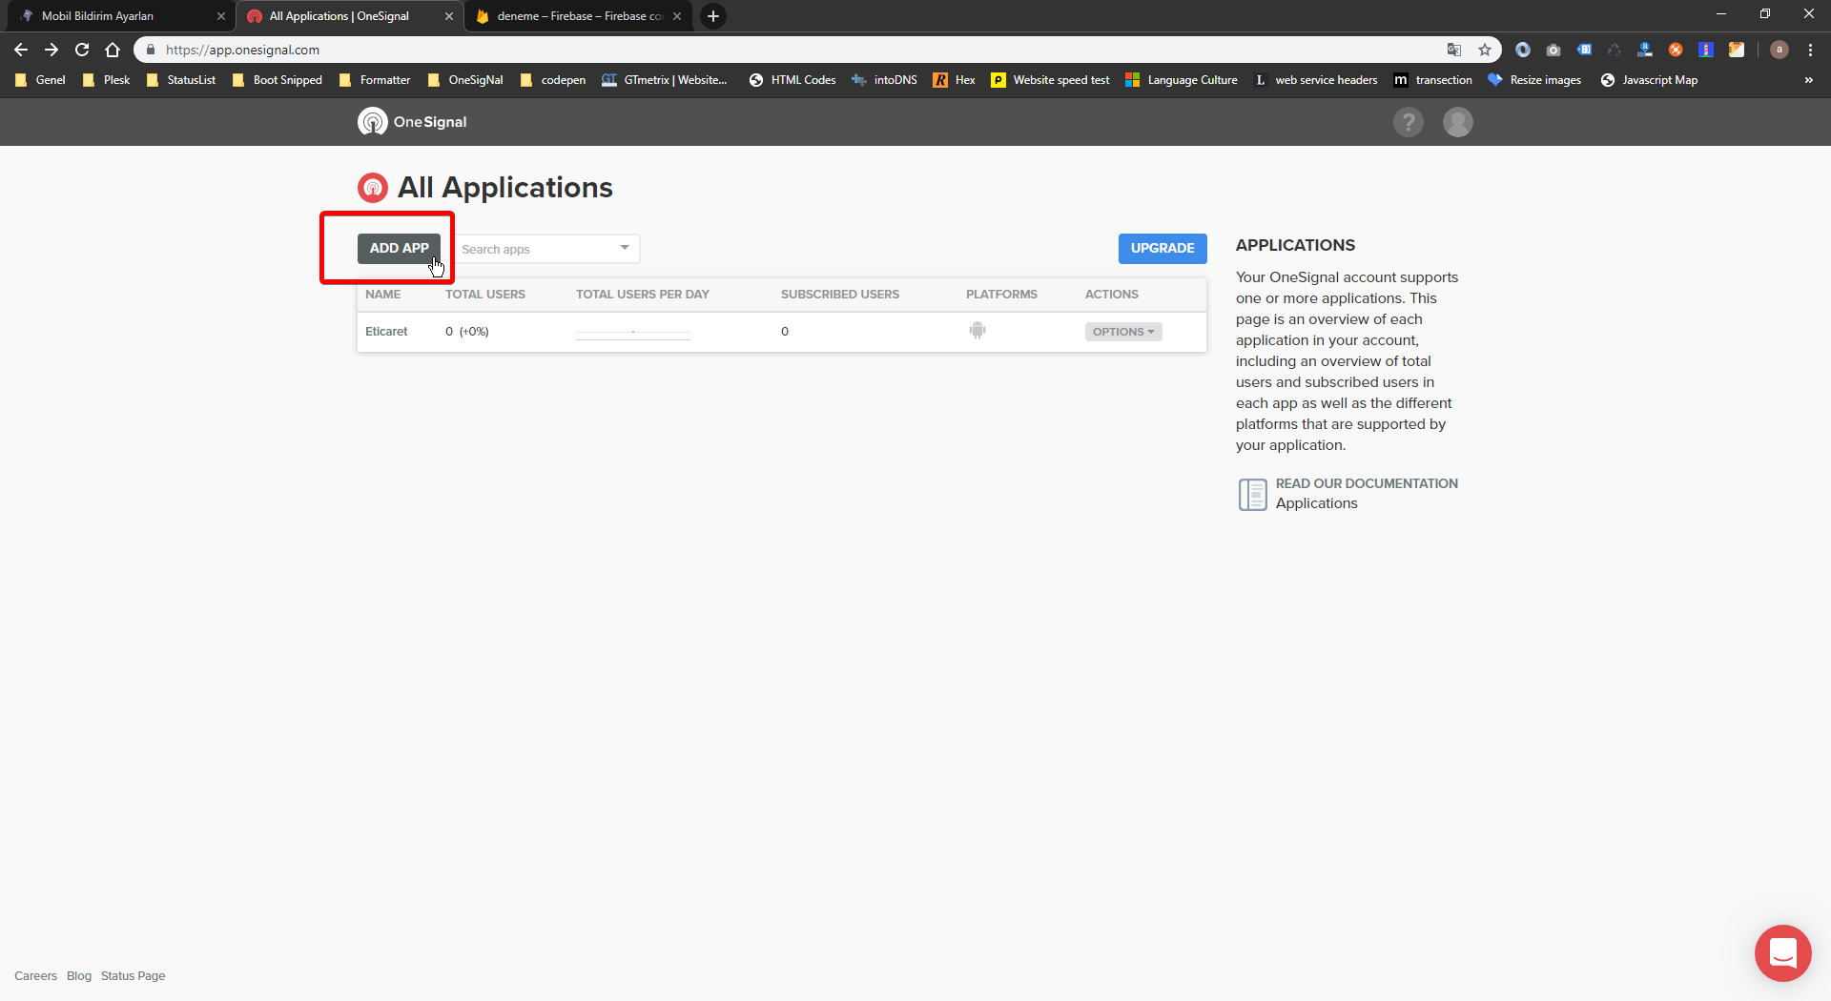Close the Mobil Bildirim Ayarları tab

point(221,16)
